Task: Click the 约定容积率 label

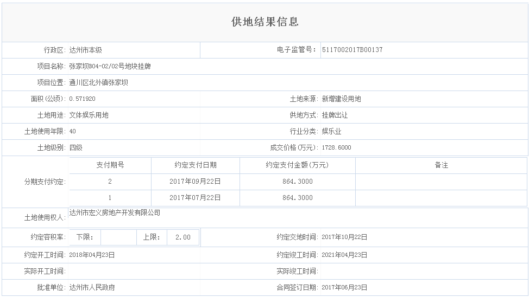Action: 48,237
